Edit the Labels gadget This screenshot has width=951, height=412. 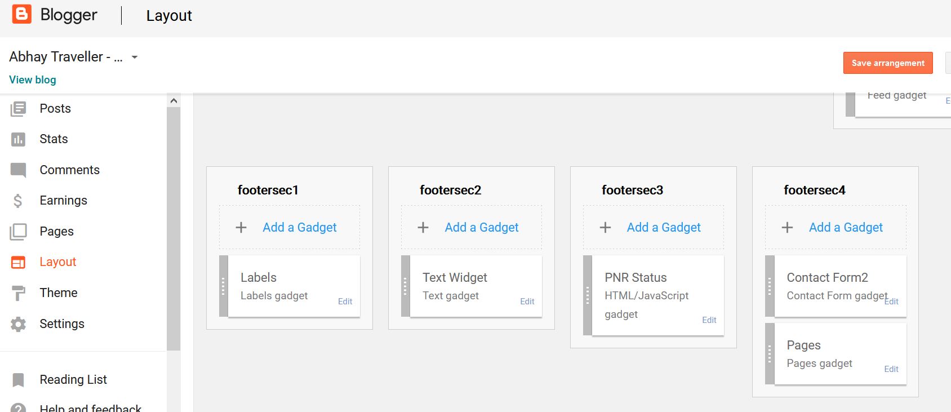(x=345, y=302)
